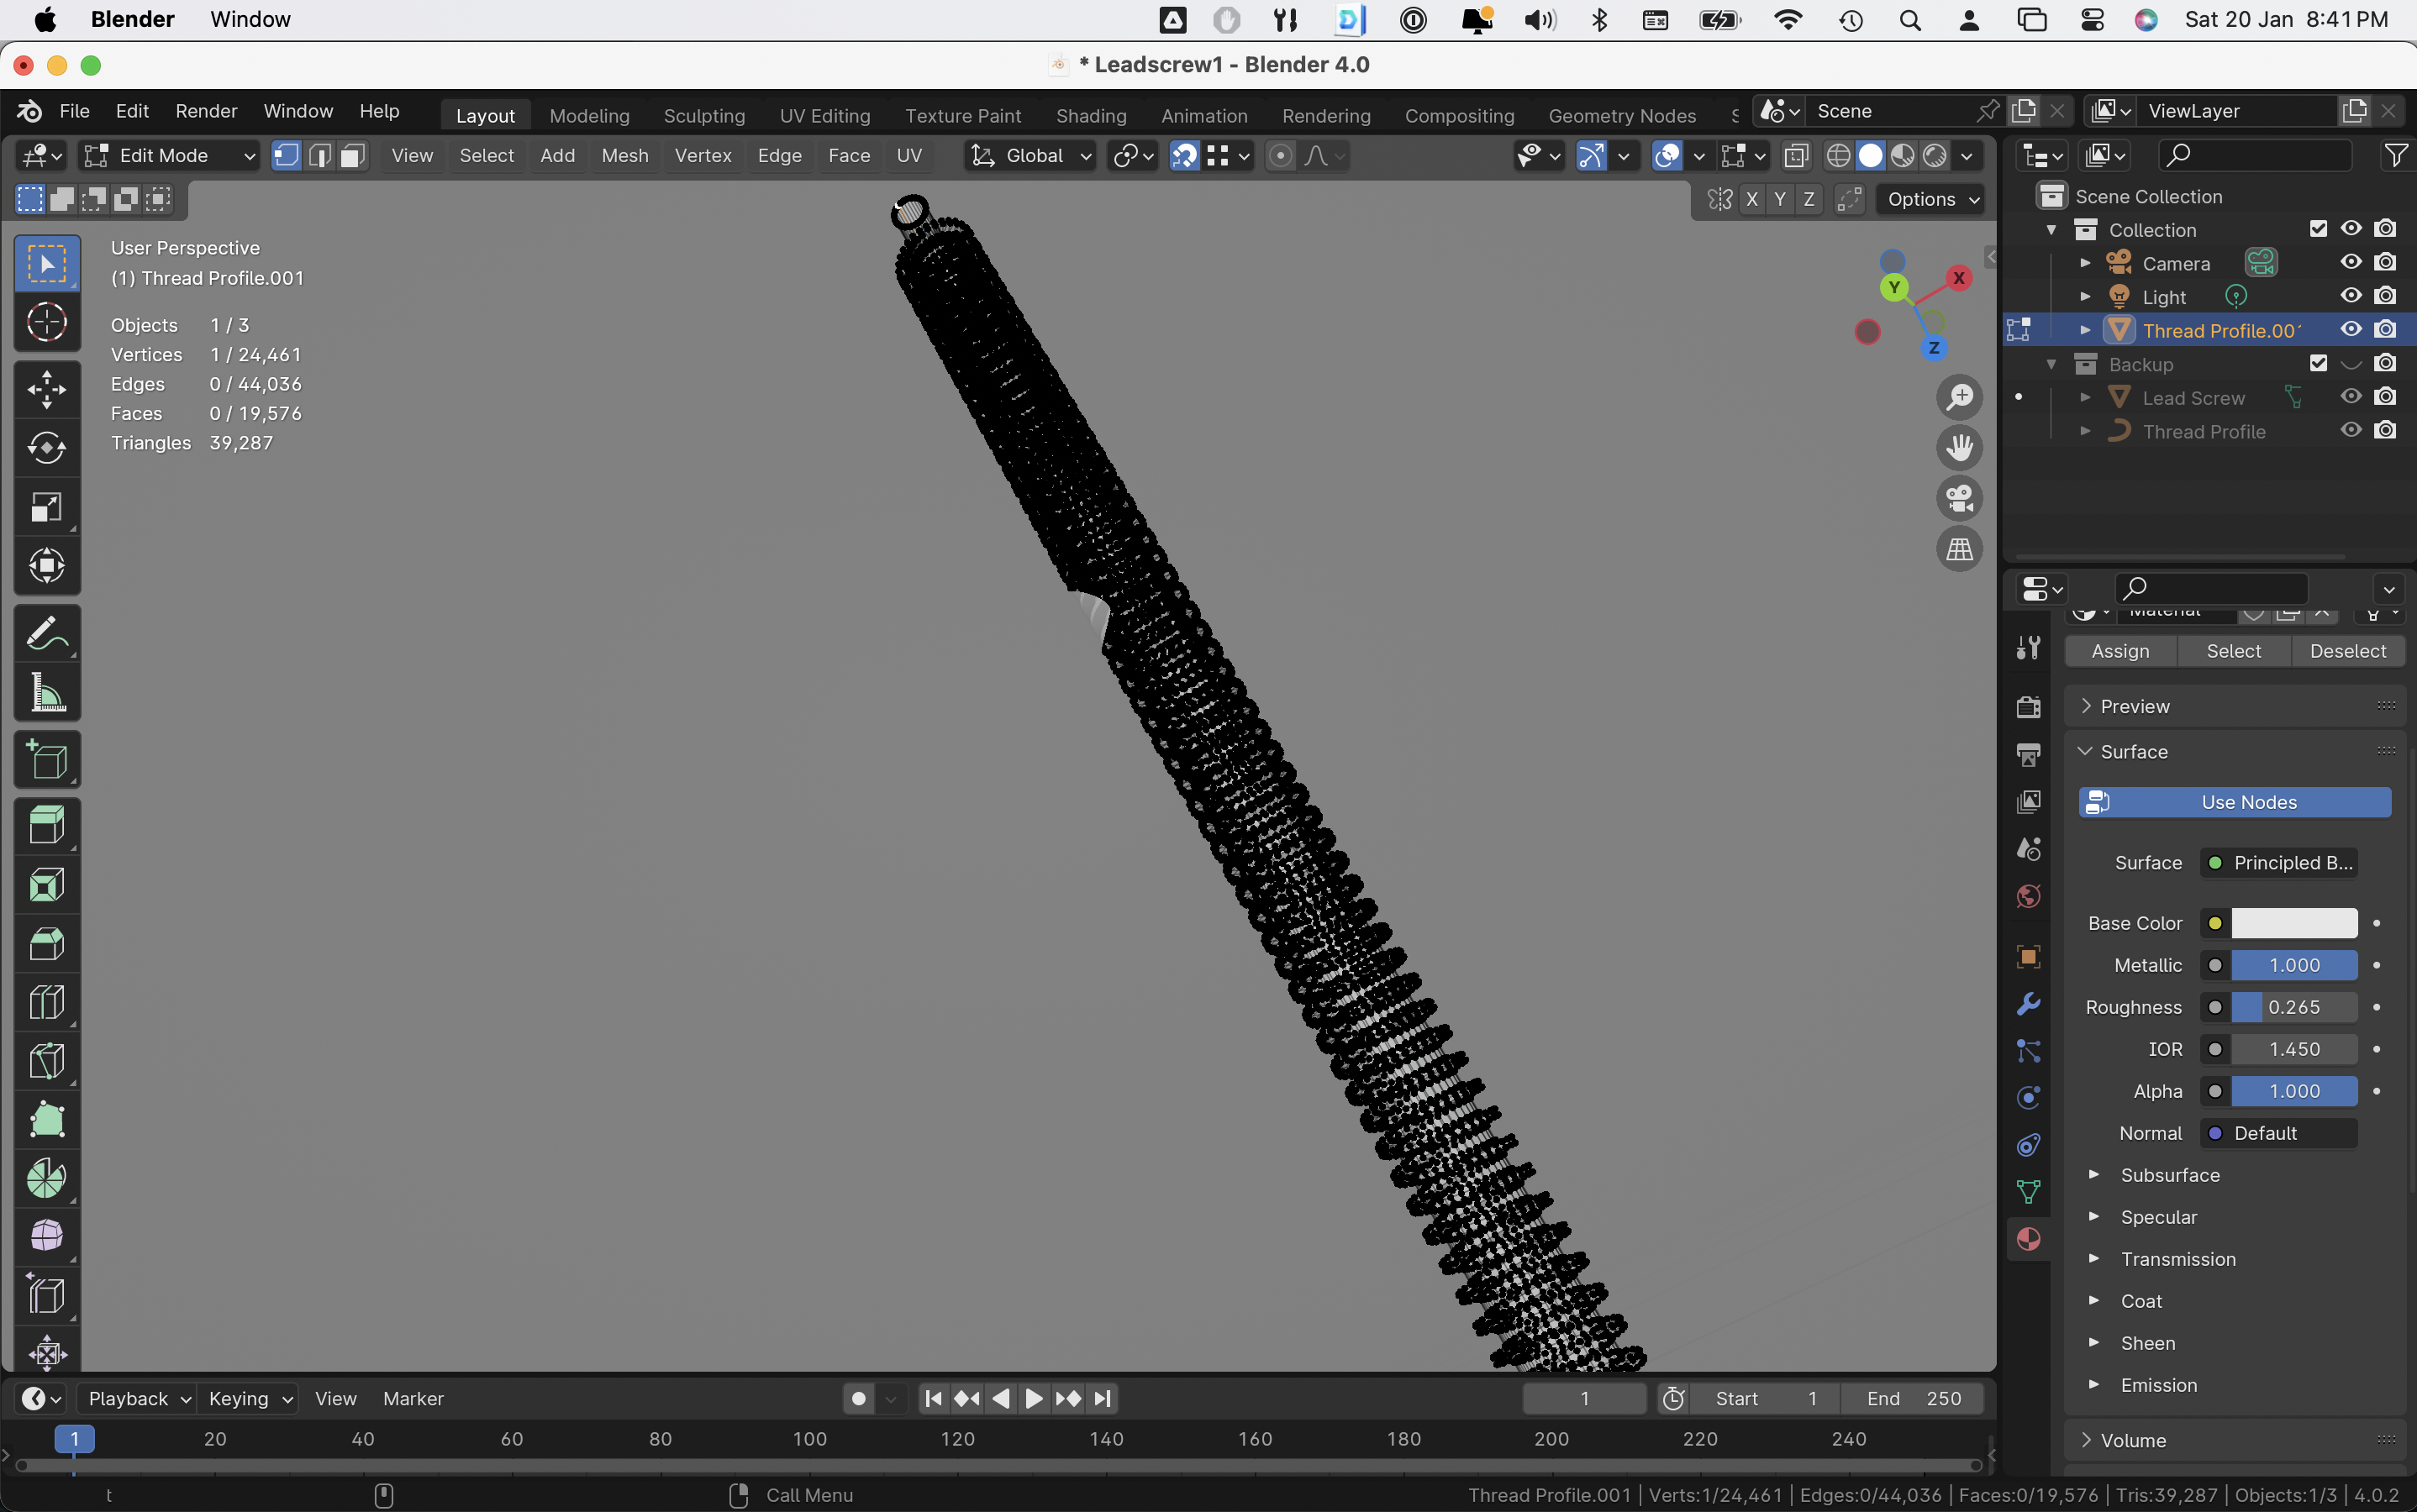Viewport: 2417px width, 1512px height.
Task: Open the Mesh menu
Action: 624,155
